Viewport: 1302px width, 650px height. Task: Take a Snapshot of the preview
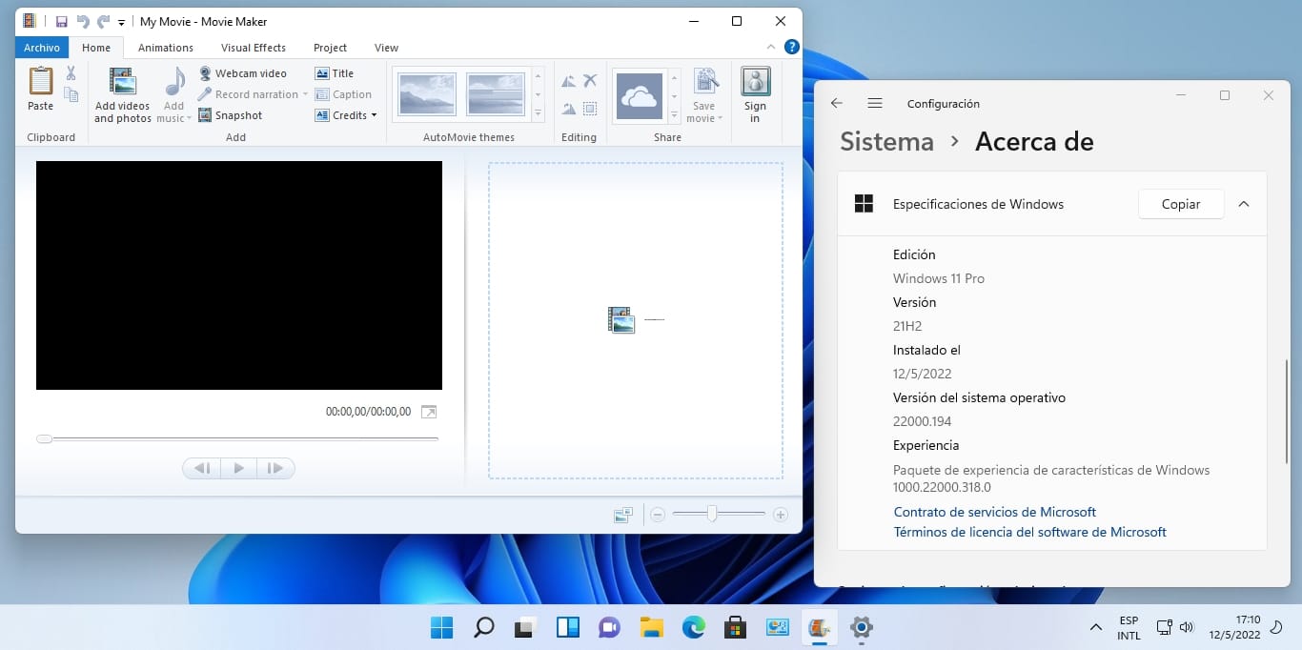(x=230, y=115)
